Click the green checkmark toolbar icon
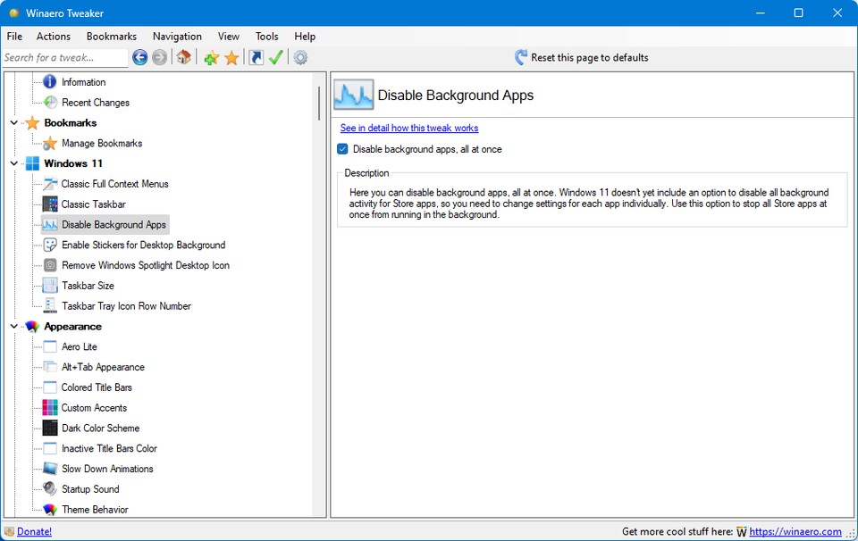Screen dimensions: 858x541 point(276,58)
